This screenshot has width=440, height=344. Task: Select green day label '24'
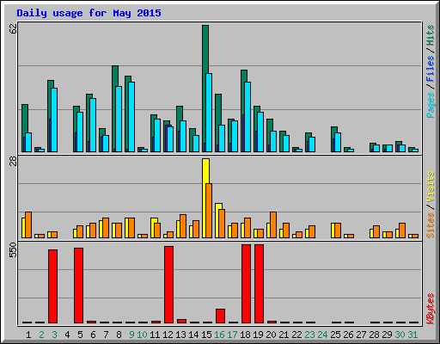pos(322,335)
